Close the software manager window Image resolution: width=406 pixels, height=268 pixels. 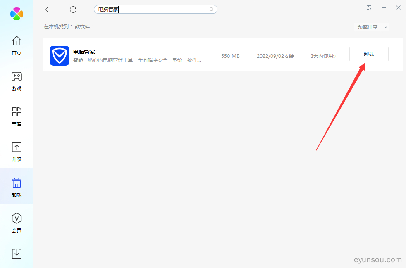pos(398,8)
